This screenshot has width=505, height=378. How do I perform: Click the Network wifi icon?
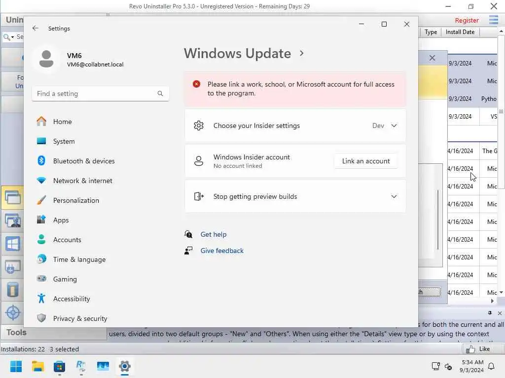41,180
